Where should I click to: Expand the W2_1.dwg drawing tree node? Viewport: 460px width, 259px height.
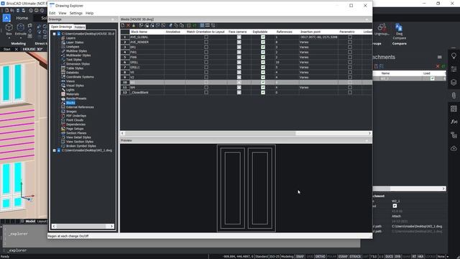55,150
